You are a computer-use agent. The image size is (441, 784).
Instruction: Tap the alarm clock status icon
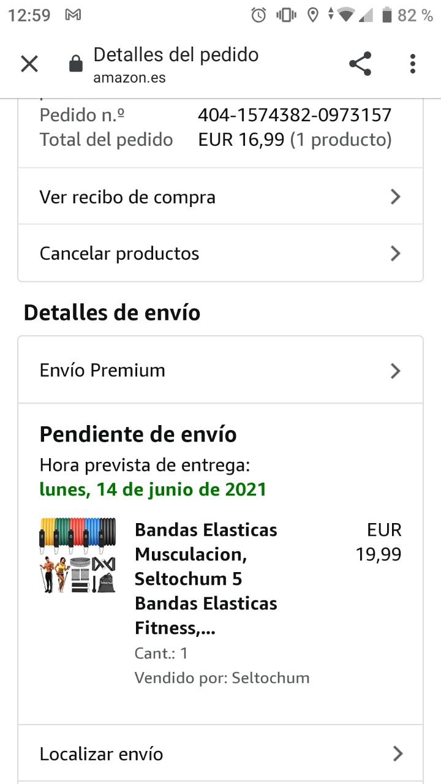tap(259, 15)
